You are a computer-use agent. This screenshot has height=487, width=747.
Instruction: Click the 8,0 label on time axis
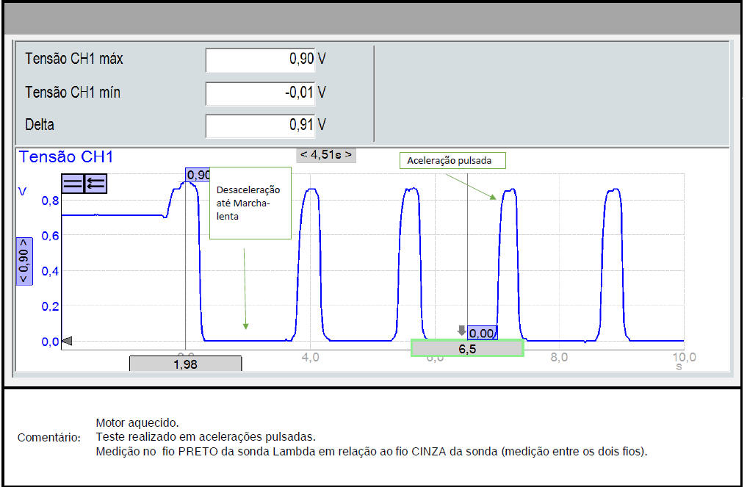click(559, 358)
